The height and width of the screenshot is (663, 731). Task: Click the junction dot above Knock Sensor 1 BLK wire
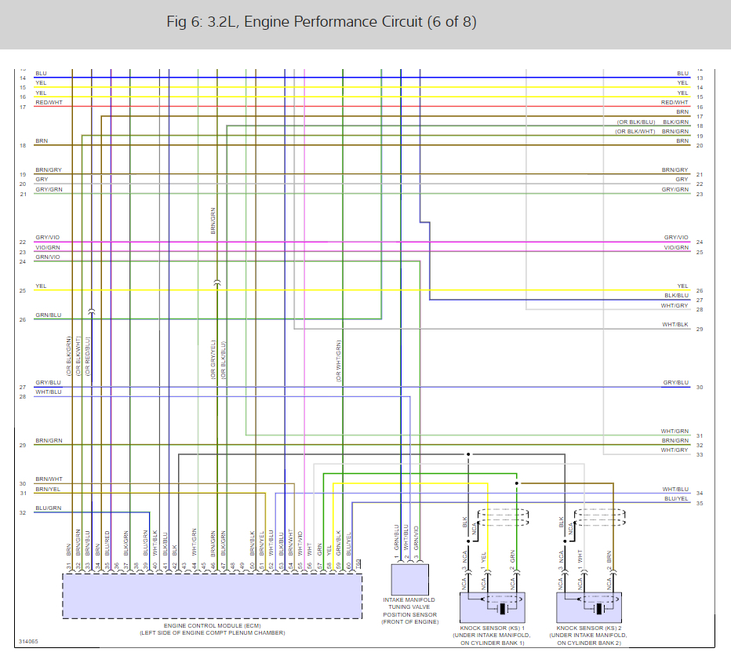point(468,454)
